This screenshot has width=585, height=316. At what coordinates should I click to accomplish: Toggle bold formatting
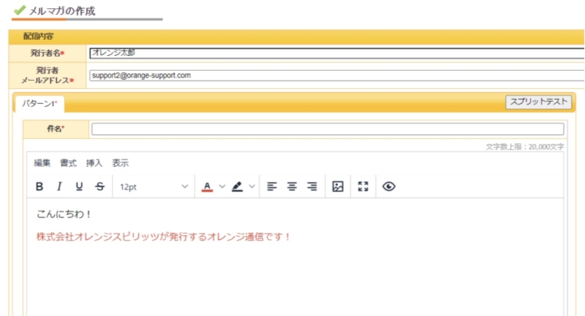pyautogui.click(x=40, y=186)
